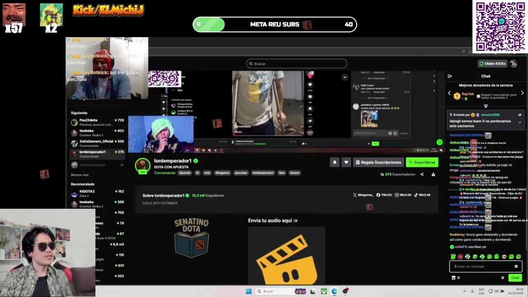Click the jescobar tag
The width and height of the screenshot is (528, 297).
point(241,173)
